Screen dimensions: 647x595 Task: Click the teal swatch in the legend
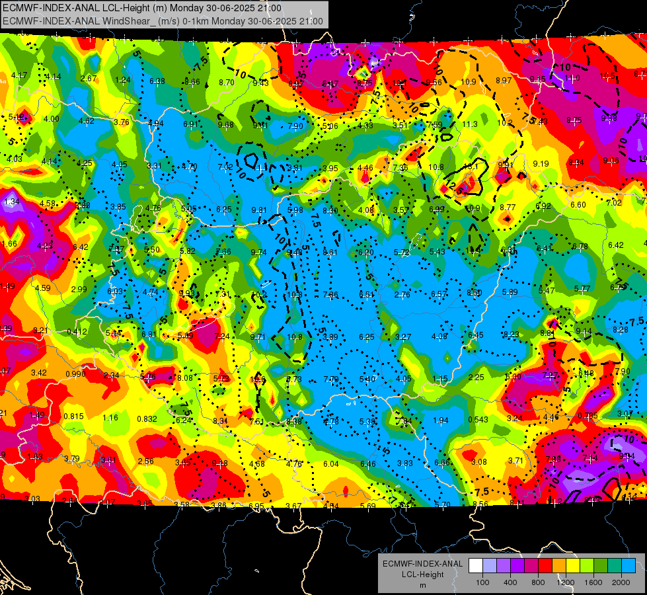(x=615, y=566)
